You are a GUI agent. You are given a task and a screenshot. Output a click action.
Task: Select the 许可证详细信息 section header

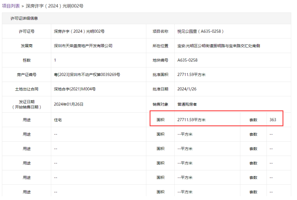coord(24,18)
